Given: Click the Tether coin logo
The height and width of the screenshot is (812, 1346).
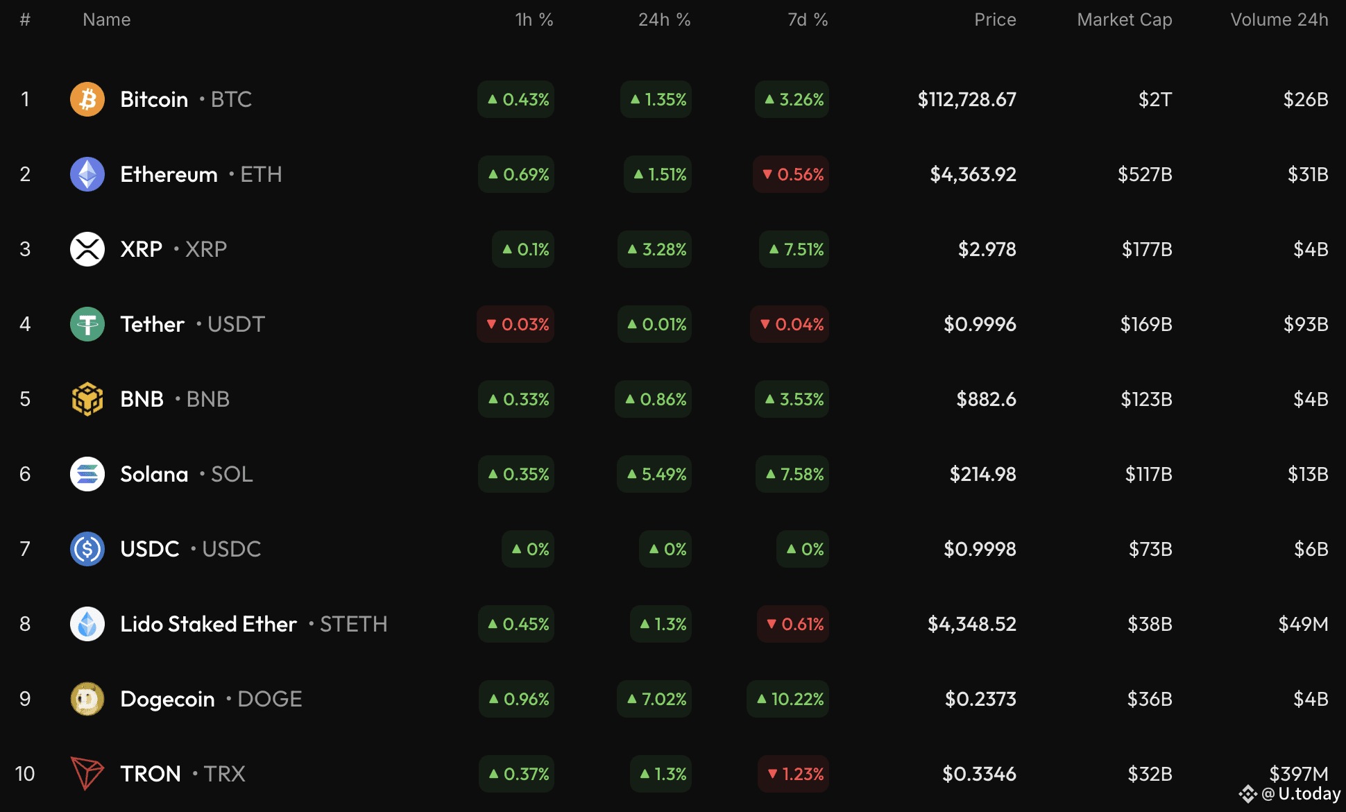Looking at the screenshot, I should point(87,324).
